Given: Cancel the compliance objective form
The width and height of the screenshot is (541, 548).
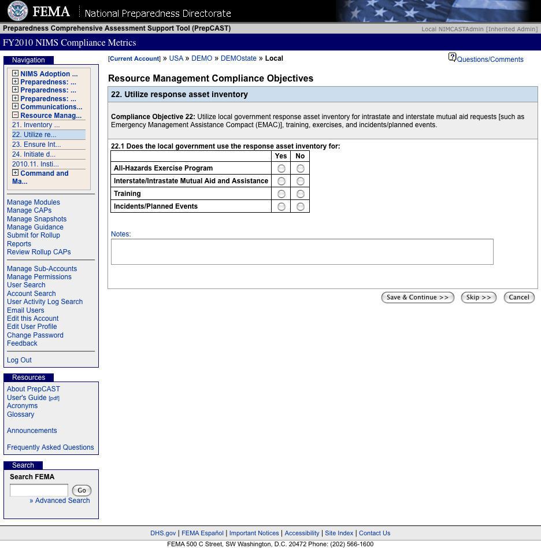Looking at the screenshot, I should [x=519, y=298].
